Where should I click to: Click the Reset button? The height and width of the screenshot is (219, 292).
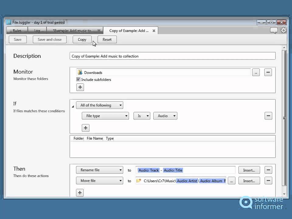[107, 40]
